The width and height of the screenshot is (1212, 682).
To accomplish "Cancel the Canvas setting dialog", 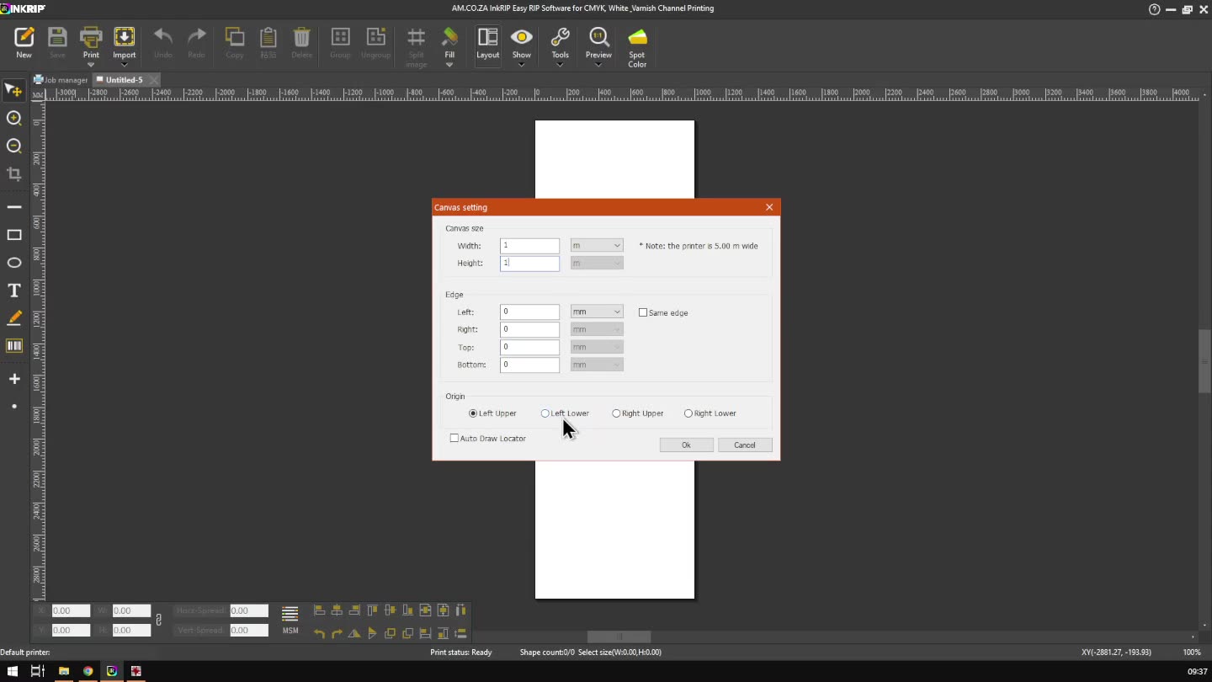I will 744,445.
